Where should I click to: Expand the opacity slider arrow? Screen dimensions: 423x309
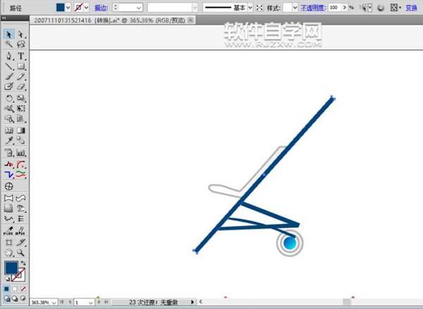point(345,8)
